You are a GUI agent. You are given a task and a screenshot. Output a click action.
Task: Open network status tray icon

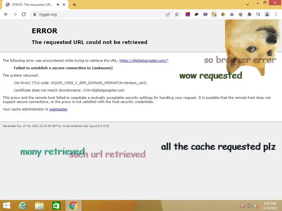(250, 206)
